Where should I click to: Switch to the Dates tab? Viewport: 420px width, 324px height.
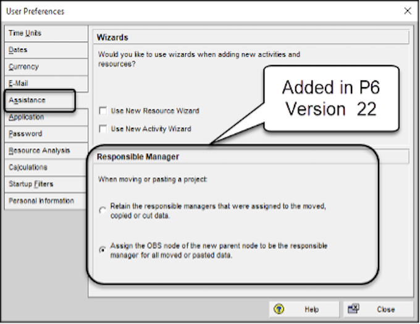coord(46,50)
